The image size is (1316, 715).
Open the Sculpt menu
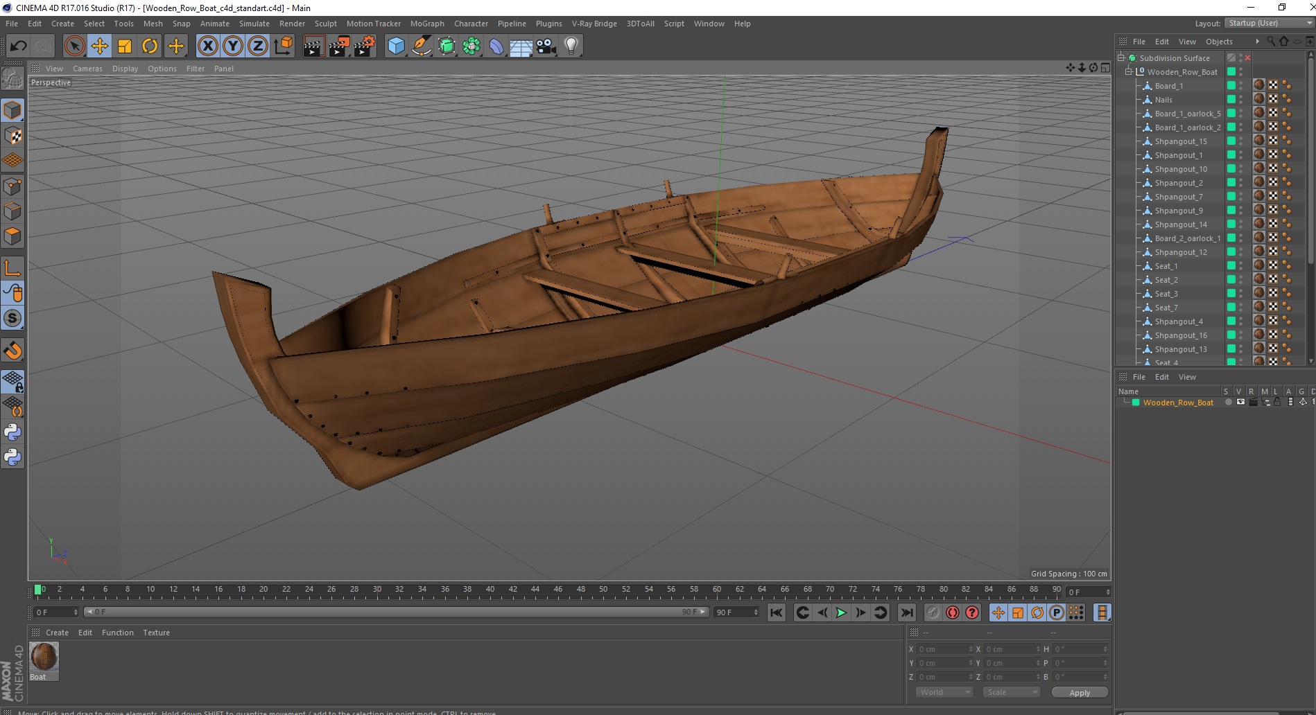pyautogui.click(x=325, y=24)
